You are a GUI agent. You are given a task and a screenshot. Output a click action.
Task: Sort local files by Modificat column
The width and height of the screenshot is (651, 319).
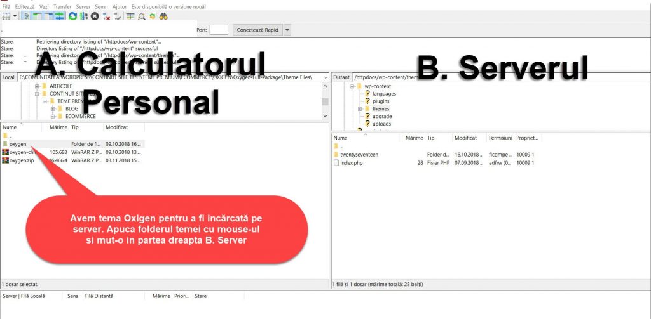(x=116, y=127)
